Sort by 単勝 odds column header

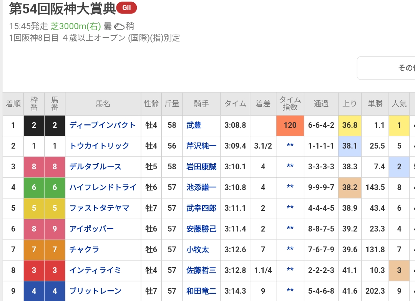[x=375, y=104]
